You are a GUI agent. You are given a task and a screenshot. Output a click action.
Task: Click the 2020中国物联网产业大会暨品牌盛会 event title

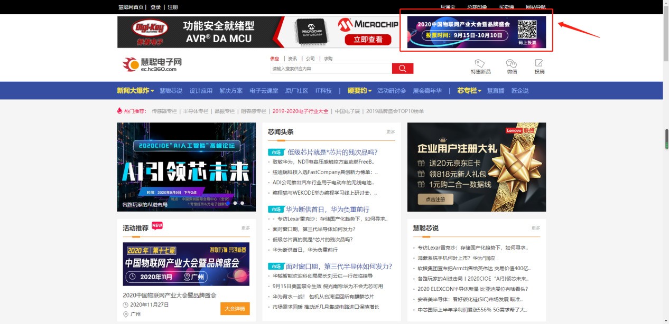[170, 296]
